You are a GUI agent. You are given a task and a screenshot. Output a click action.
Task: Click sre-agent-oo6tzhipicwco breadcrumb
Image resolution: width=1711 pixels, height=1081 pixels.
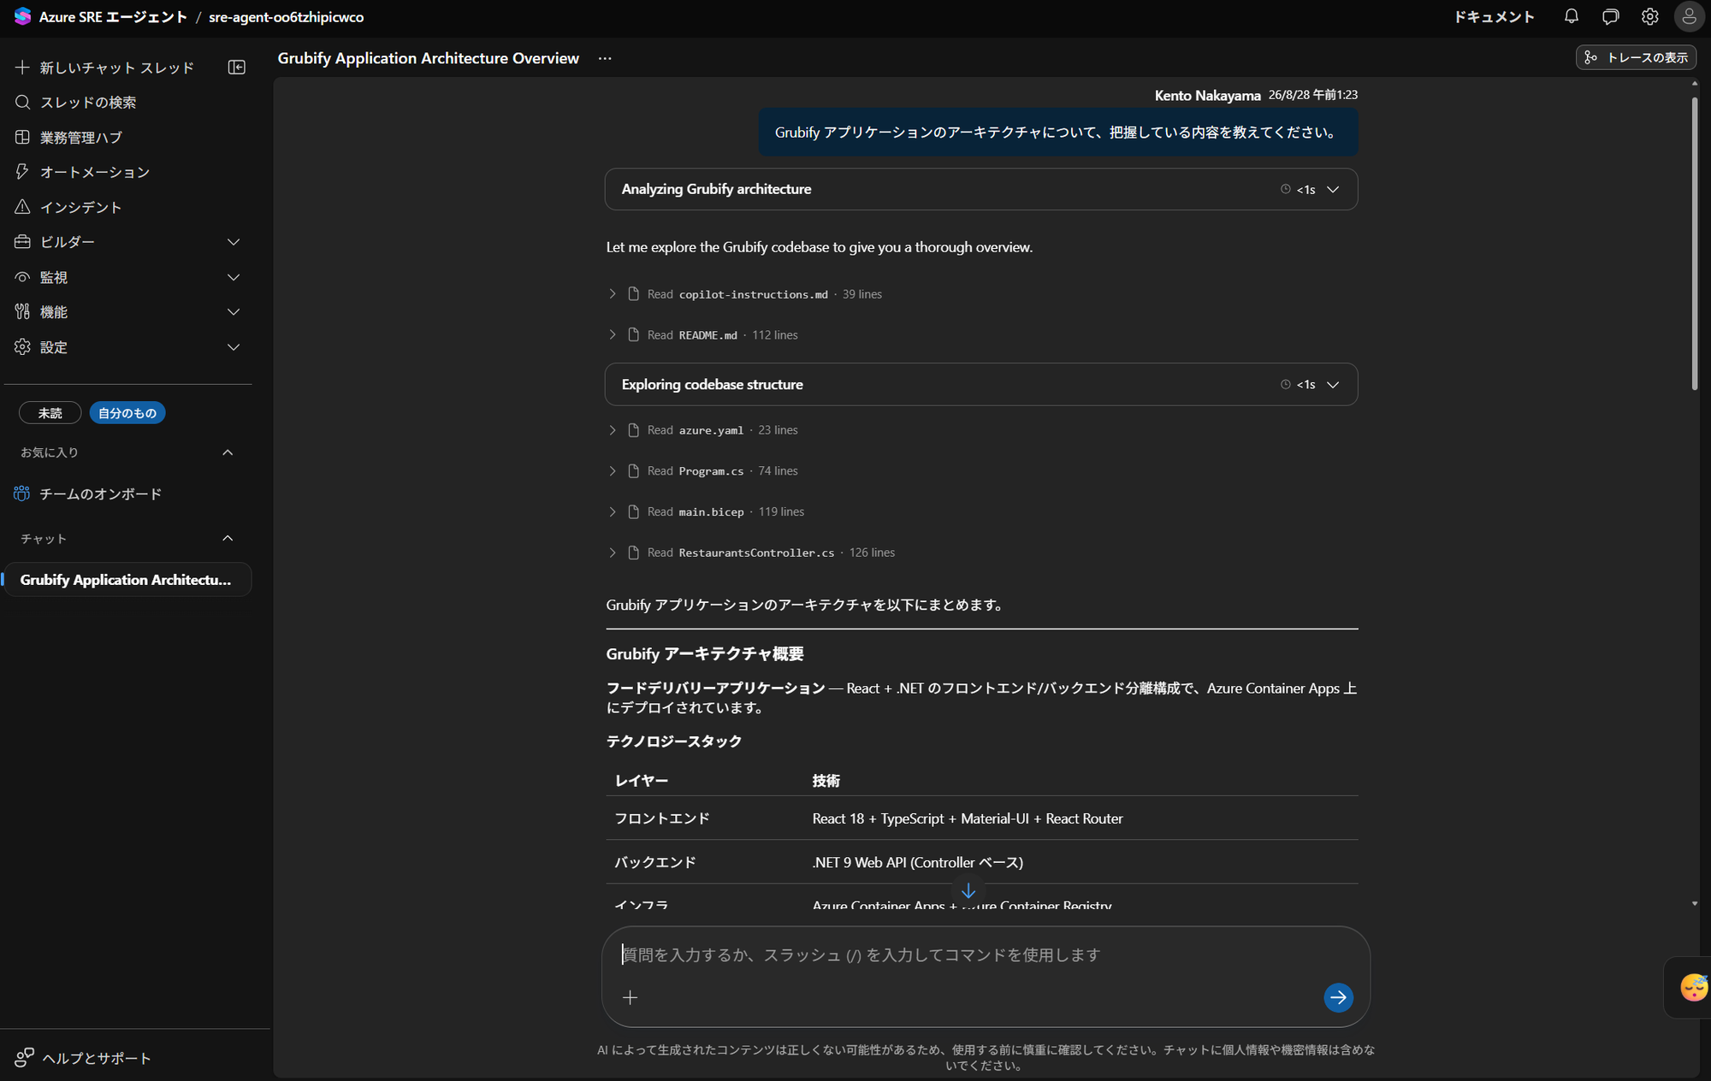click(286, 16)
